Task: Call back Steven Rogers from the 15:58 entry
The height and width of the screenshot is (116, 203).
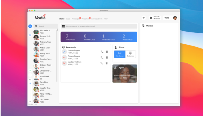Action: pyautogui.click(x=102, y=57)
